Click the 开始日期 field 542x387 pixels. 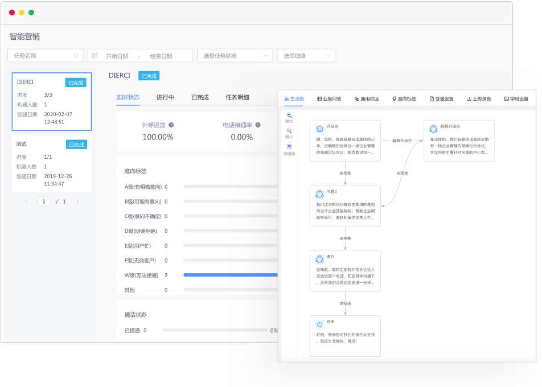(x=117, y=56)
